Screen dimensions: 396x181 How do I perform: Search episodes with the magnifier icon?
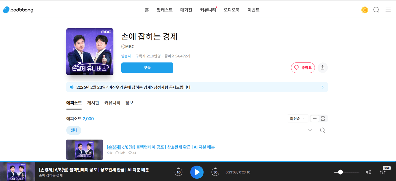(322, 130)
